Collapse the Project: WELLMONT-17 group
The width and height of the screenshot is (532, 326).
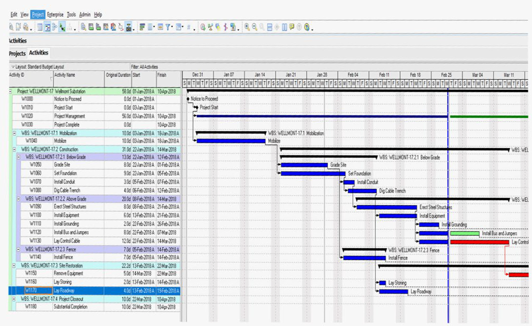point(10,91)
